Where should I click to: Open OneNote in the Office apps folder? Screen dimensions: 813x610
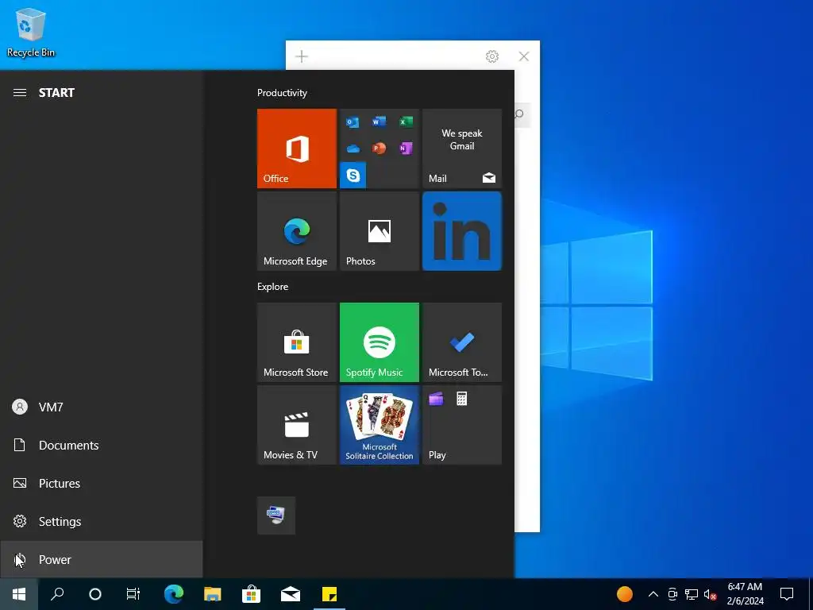tap(406, 149)
